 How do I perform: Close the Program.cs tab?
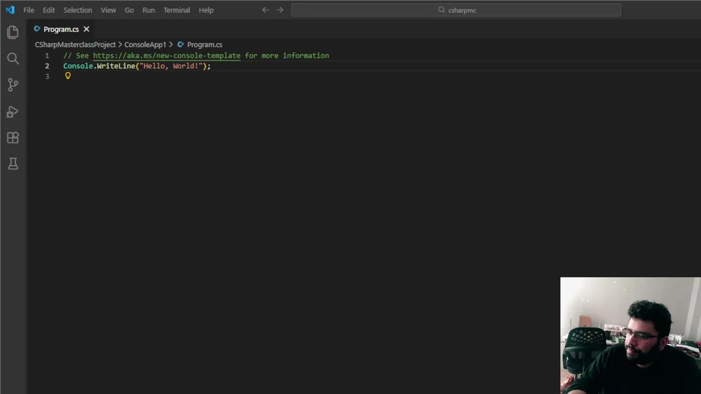point(87,29)
